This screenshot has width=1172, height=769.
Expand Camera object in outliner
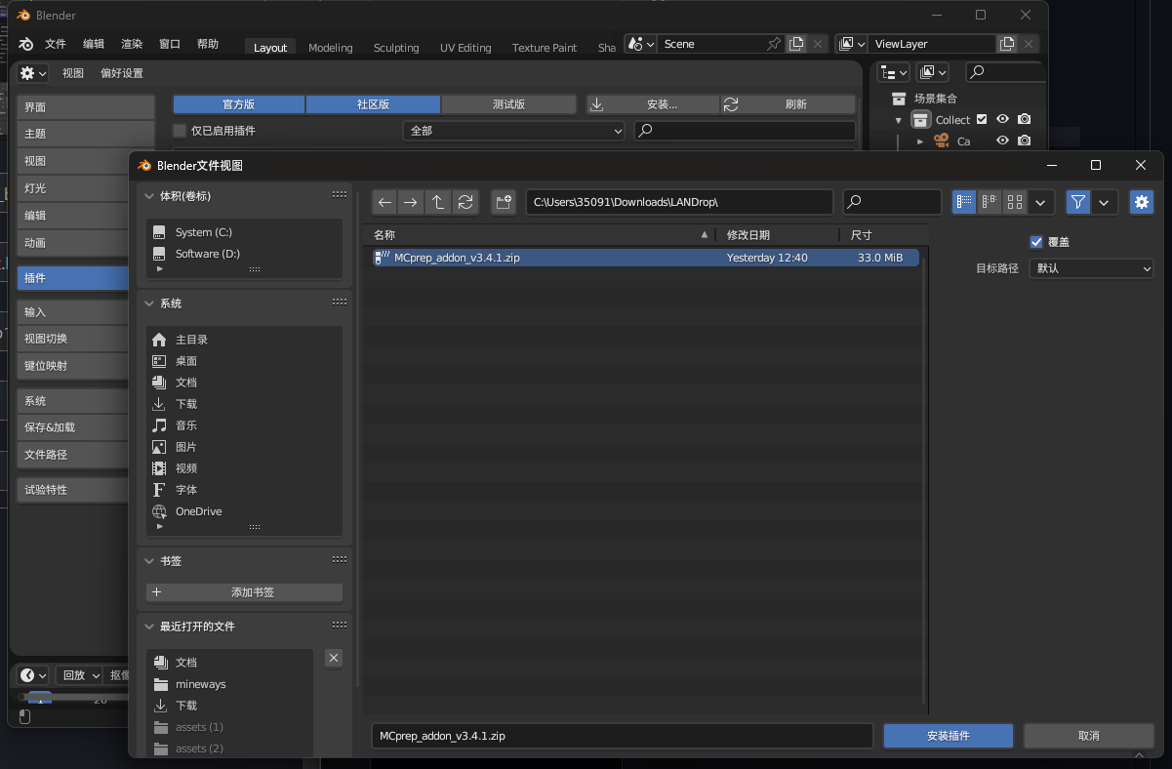click(919, 142)
